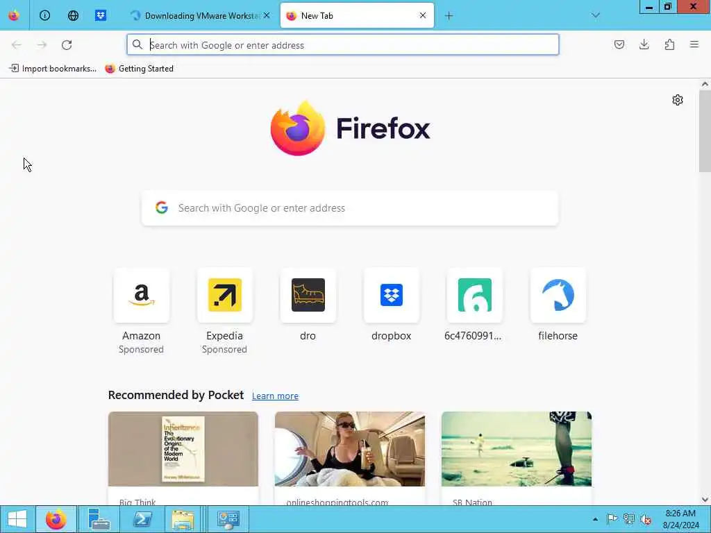Select the pinned Dropbox tab icon
This screenshot has height=533, width=711.
click(101, 15)
